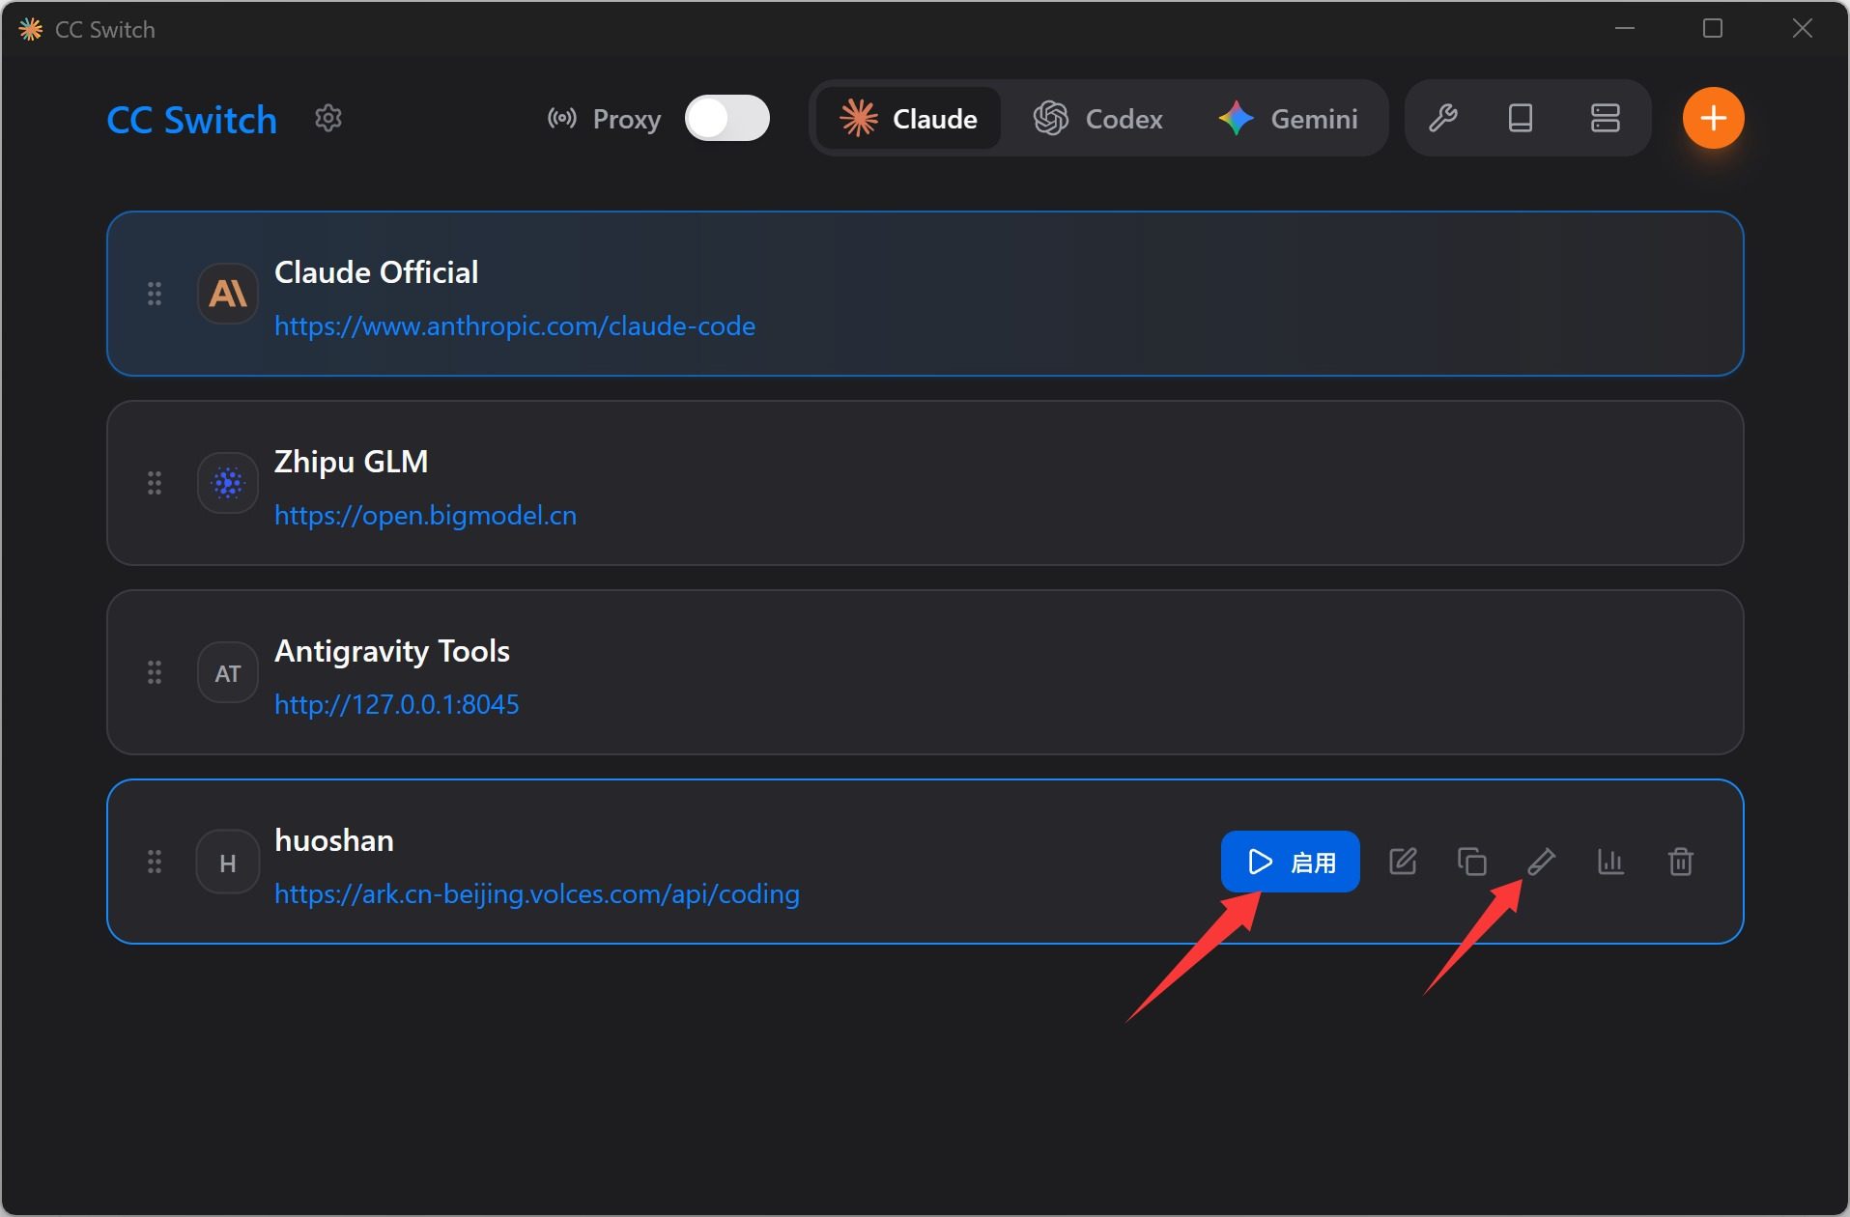Image resolution: width=1850 pixels, height=1217 pixels.
Task: View usage statistics for huoshan
Action: tap(1610, 862)
